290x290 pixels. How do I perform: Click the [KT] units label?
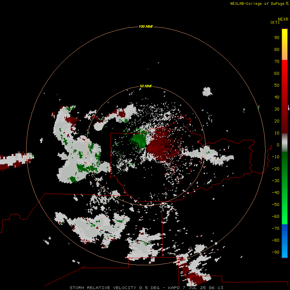275,23
